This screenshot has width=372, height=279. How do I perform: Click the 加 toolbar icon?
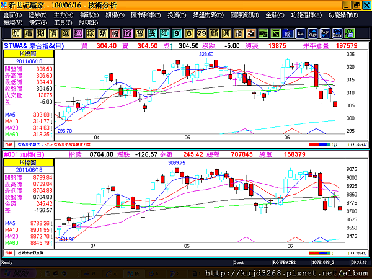[x=16, y=33]
